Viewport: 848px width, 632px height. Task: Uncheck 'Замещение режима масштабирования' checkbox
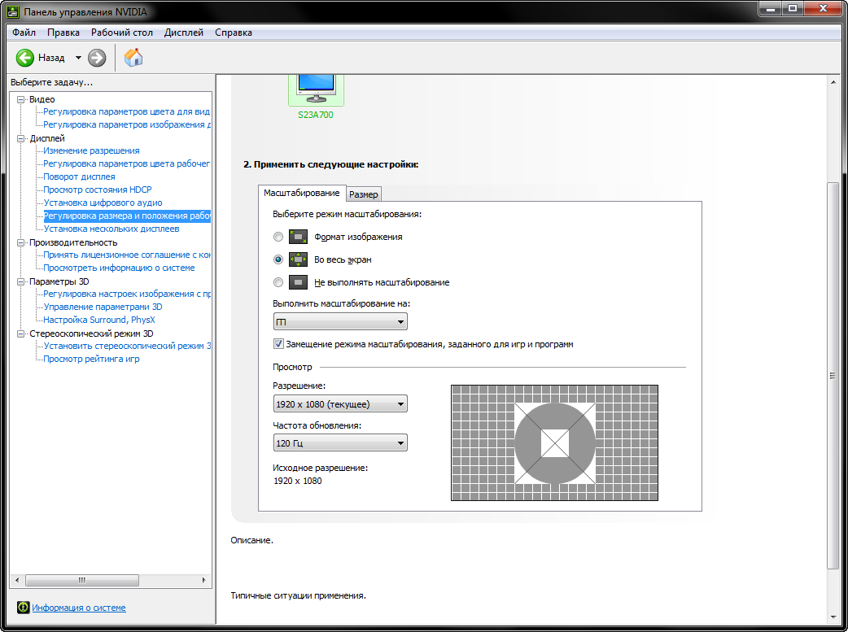pyautogui.click(x=279, y=344)
